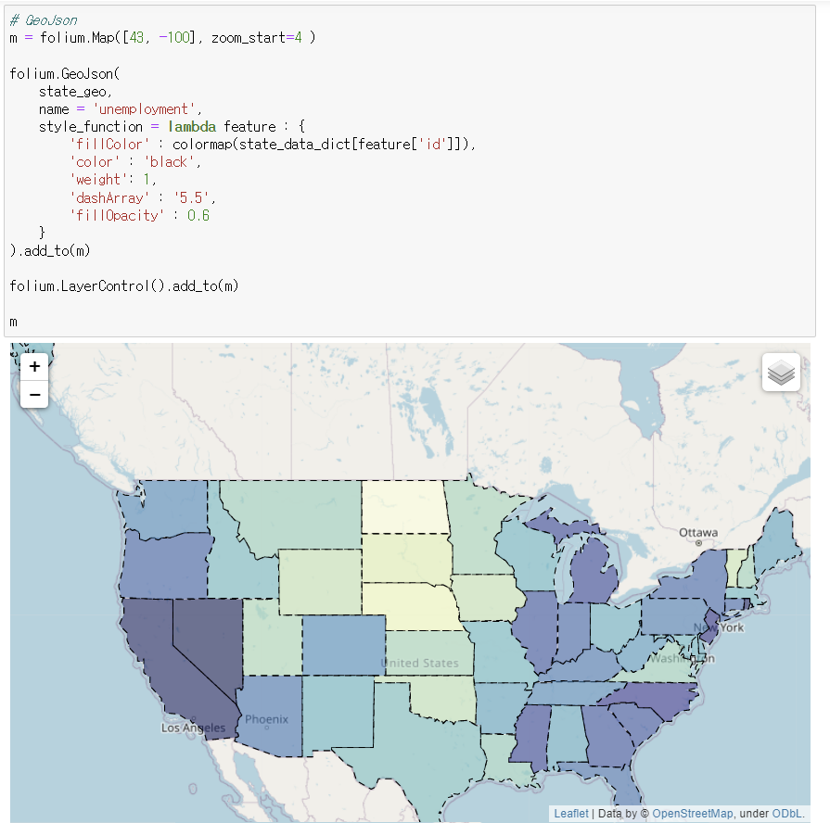Click the North Dakota state polygon

[x=404, y=507]
